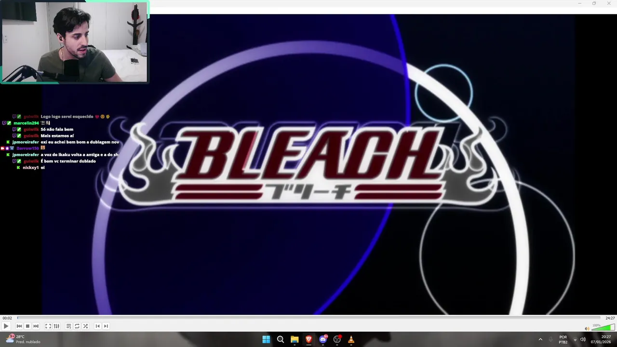Open File Explorer from the taskbar
Image resolution: width=617 pixels, height=347 pixels.
(x=295, y=339)
